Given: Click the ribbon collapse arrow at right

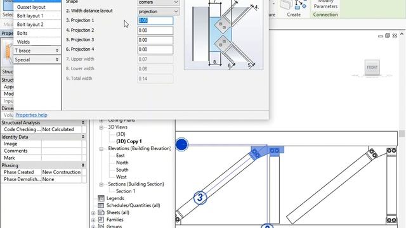Looking at the screenshot, I should [x=402, y=34].
